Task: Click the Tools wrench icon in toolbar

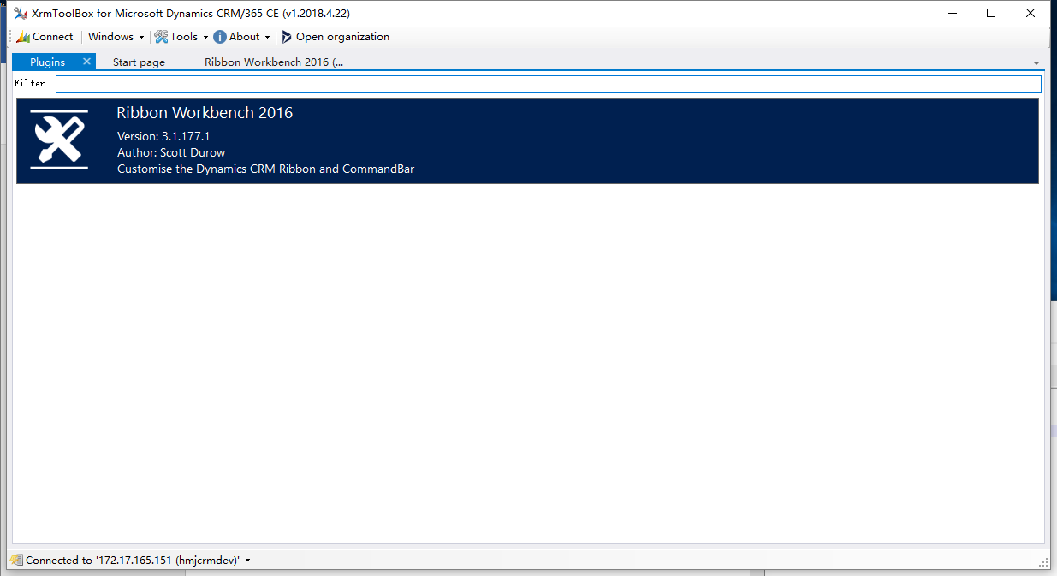Action: pos(161,37)
